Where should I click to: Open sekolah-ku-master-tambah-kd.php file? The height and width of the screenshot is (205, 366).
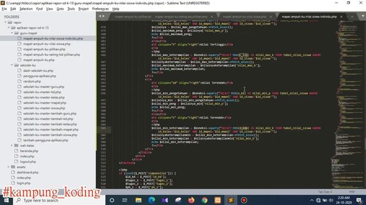pos(48,119)
